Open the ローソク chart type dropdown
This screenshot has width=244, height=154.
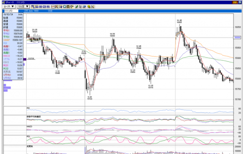click(9, 7)
